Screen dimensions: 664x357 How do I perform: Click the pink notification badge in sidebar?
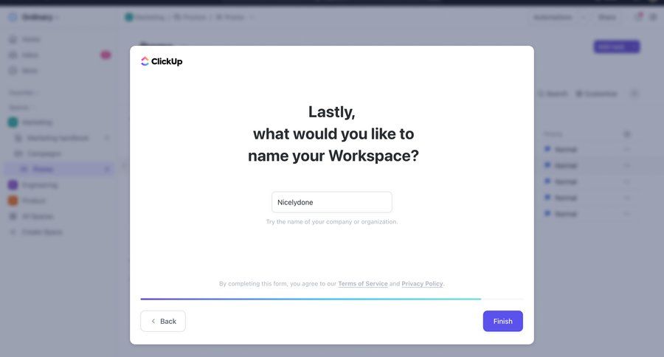pos(106,55)
